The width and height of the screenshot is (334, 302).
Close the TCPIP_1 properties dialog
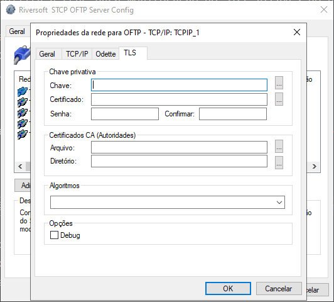[x=297, y=32]
